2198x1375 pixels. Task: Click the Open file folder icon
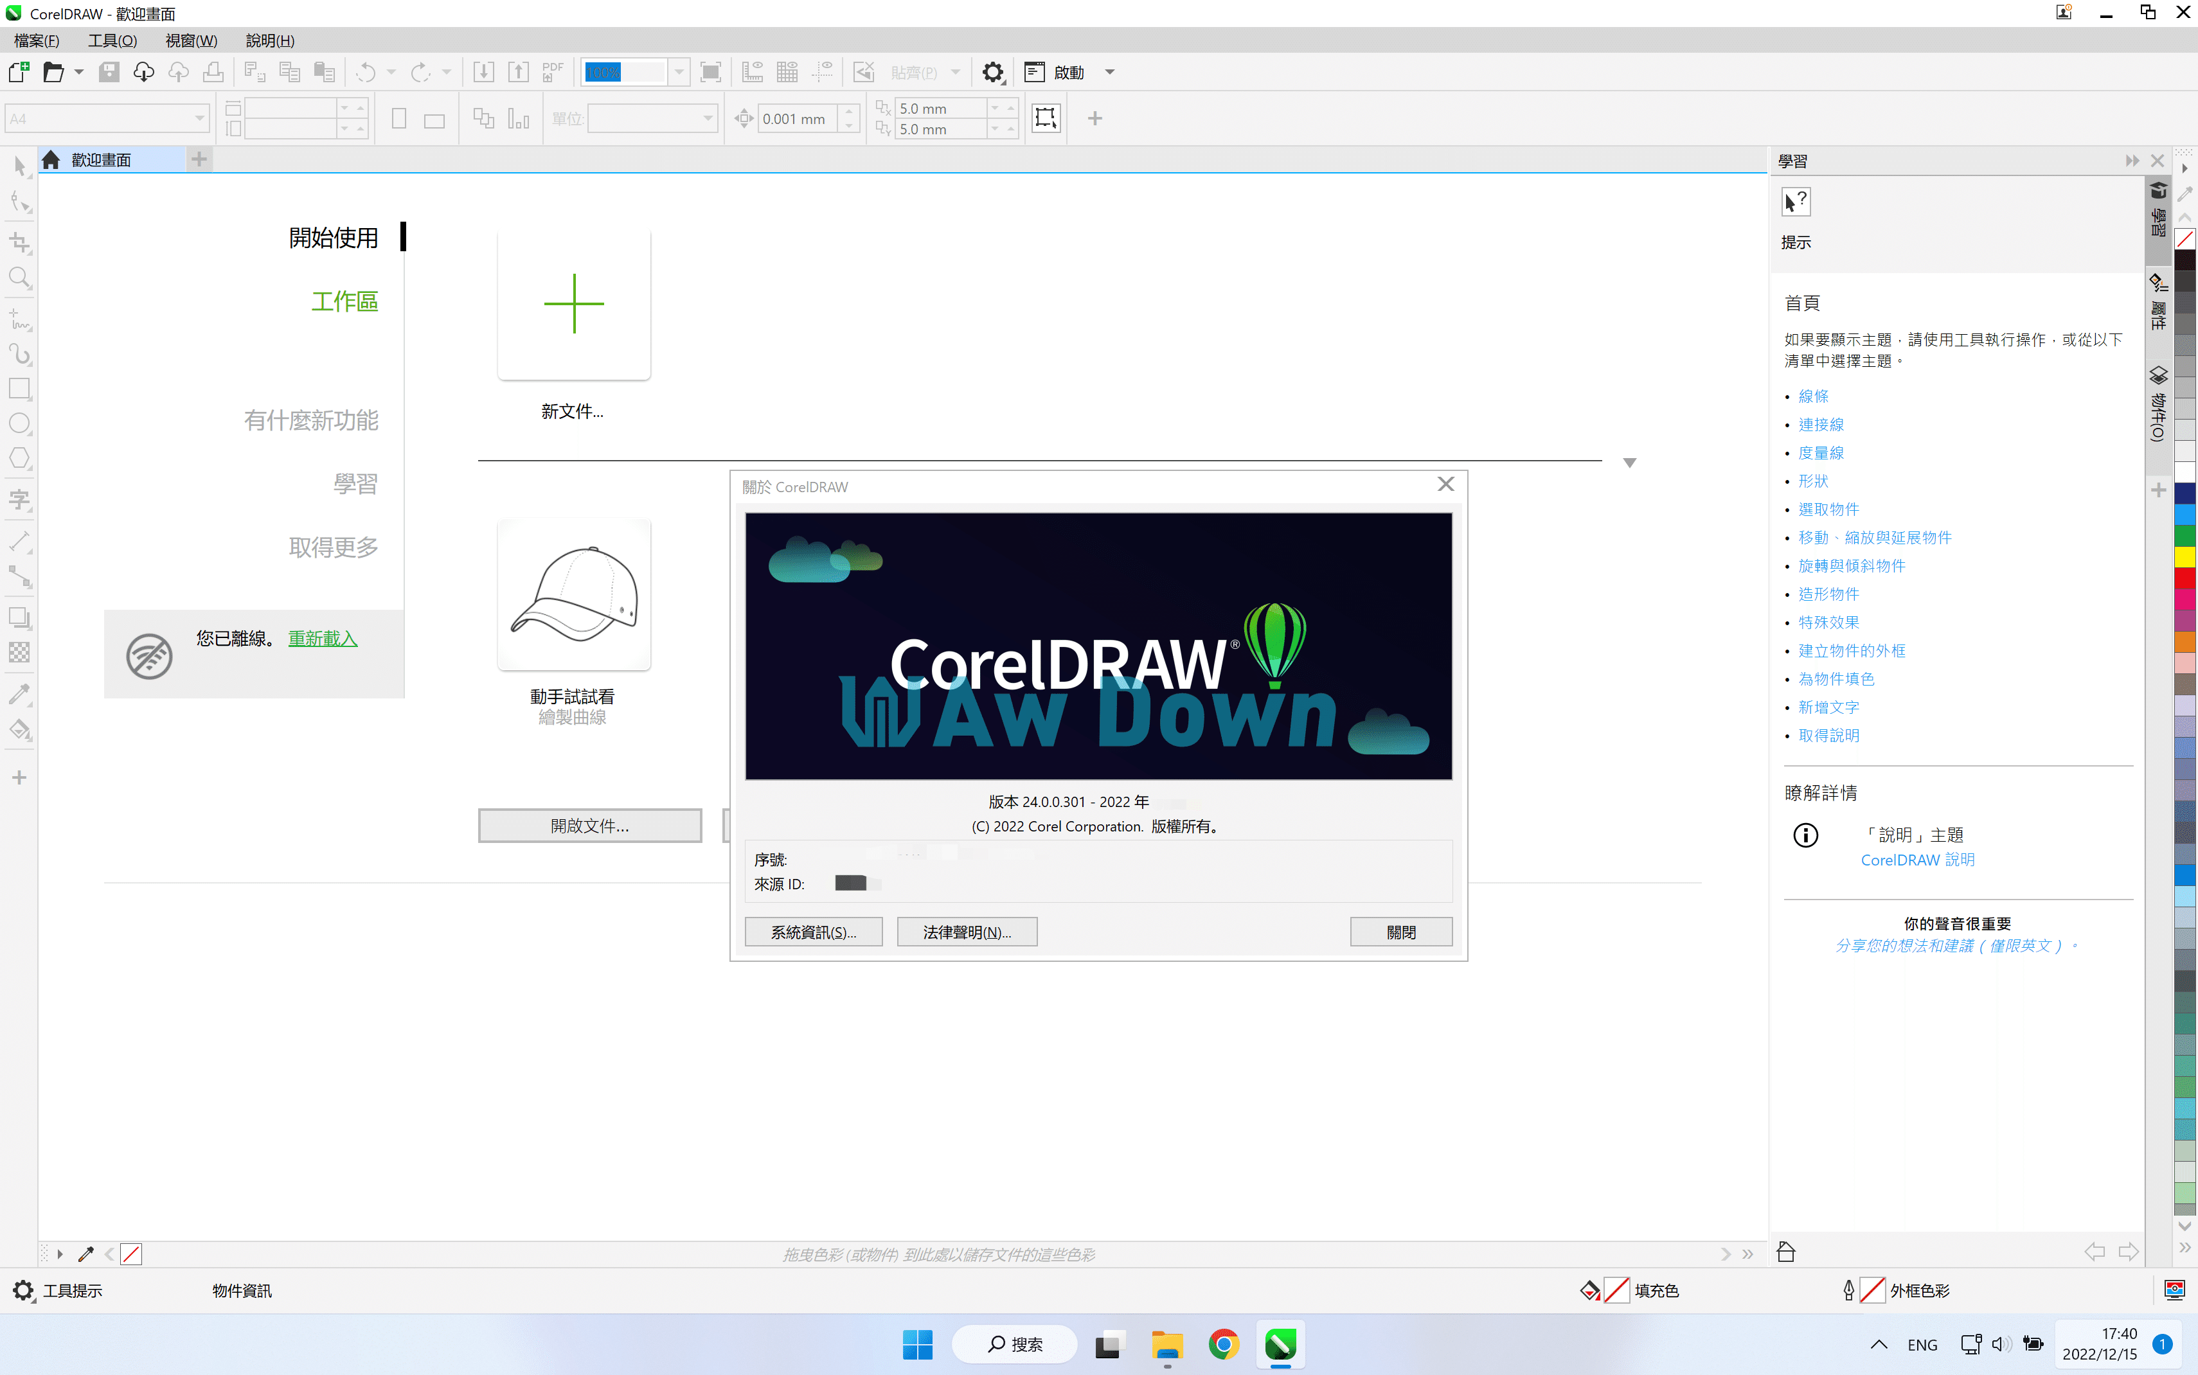coord(53,72)
